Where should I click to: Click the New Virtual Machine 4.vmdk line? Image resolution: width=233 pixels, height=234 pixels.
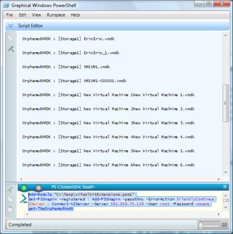click(108, 137)
